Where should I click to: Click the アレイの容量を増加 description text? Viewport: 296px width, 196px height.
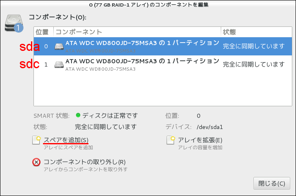[200, 148]
